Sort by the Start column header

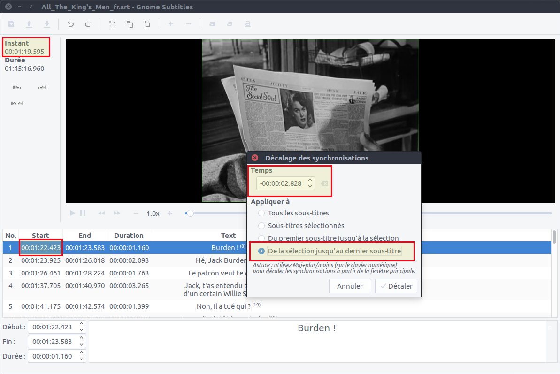40,236
